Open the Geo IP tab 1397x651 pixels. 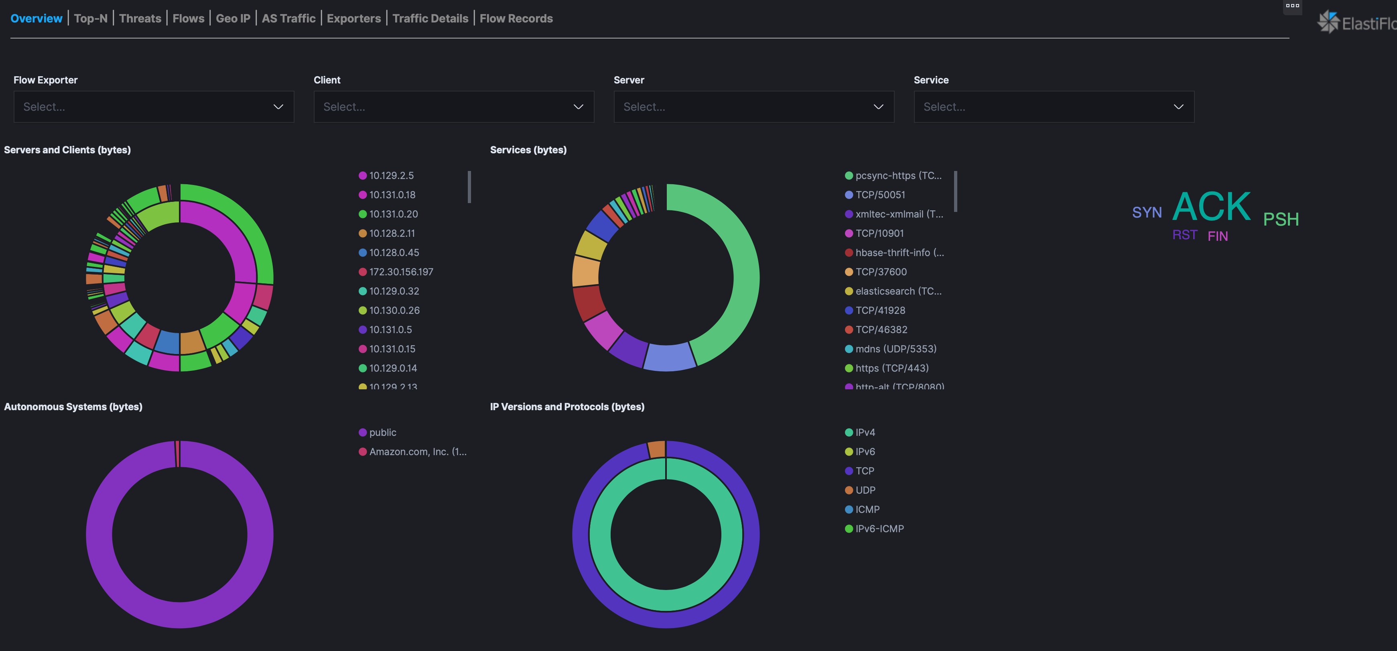click(x=233, y=18)
